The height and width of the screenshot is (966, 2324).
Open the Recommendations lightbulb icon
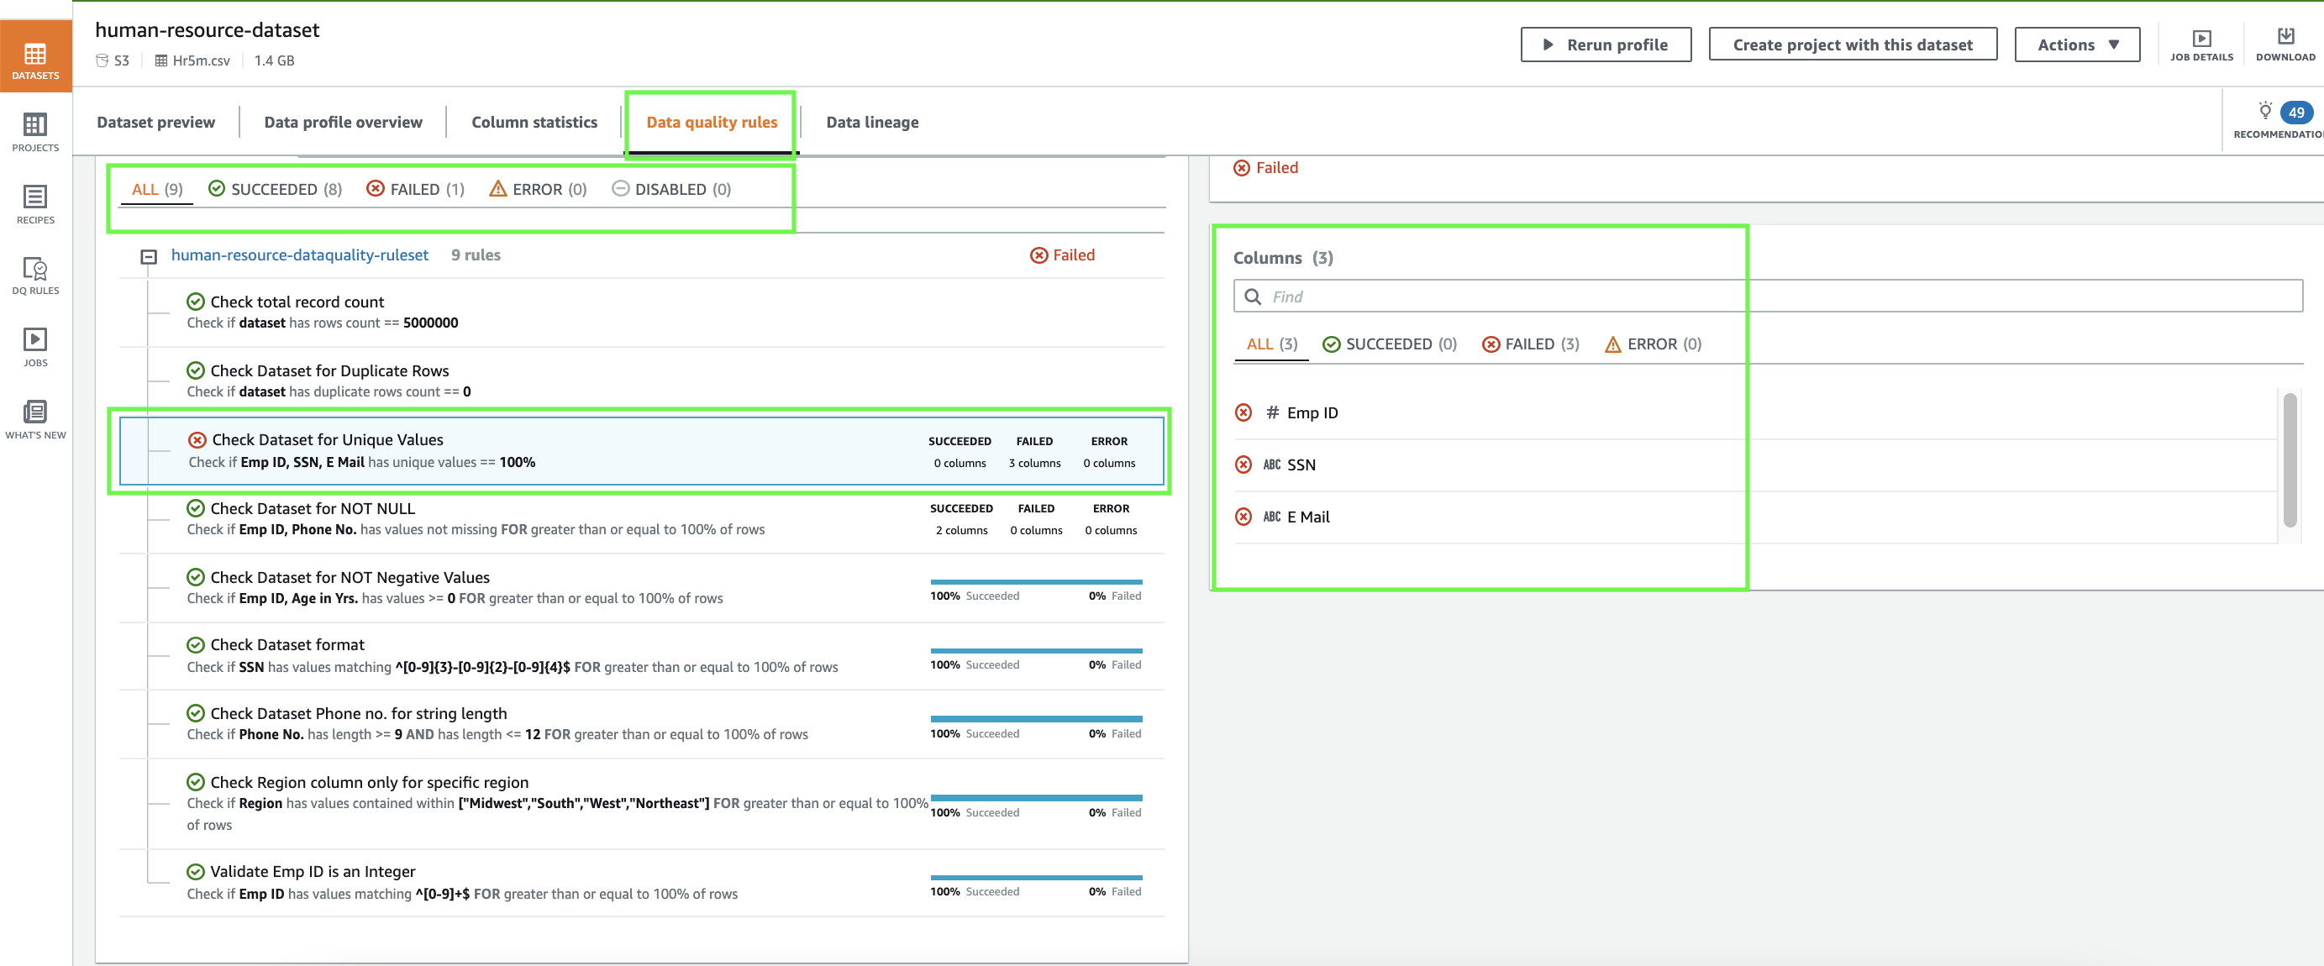point(2264,112)
